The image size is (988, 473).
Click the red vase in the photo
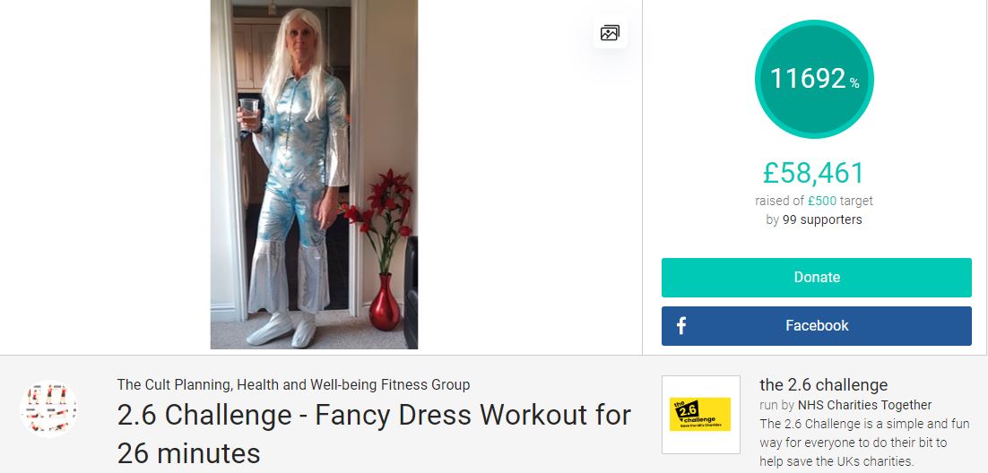tap(384, 304)
